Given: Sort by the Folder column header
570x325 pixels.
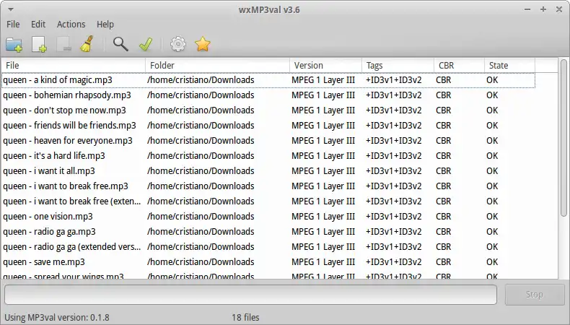Looking at the screenshot, I should point(217,66).
